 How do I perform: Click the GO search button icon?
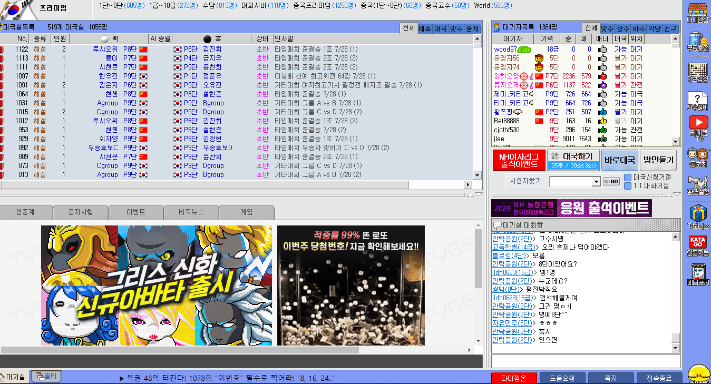tap(611, 182)
